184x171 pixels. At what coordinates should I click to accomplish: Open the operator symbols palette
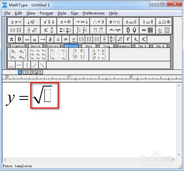tap(65, 22)
